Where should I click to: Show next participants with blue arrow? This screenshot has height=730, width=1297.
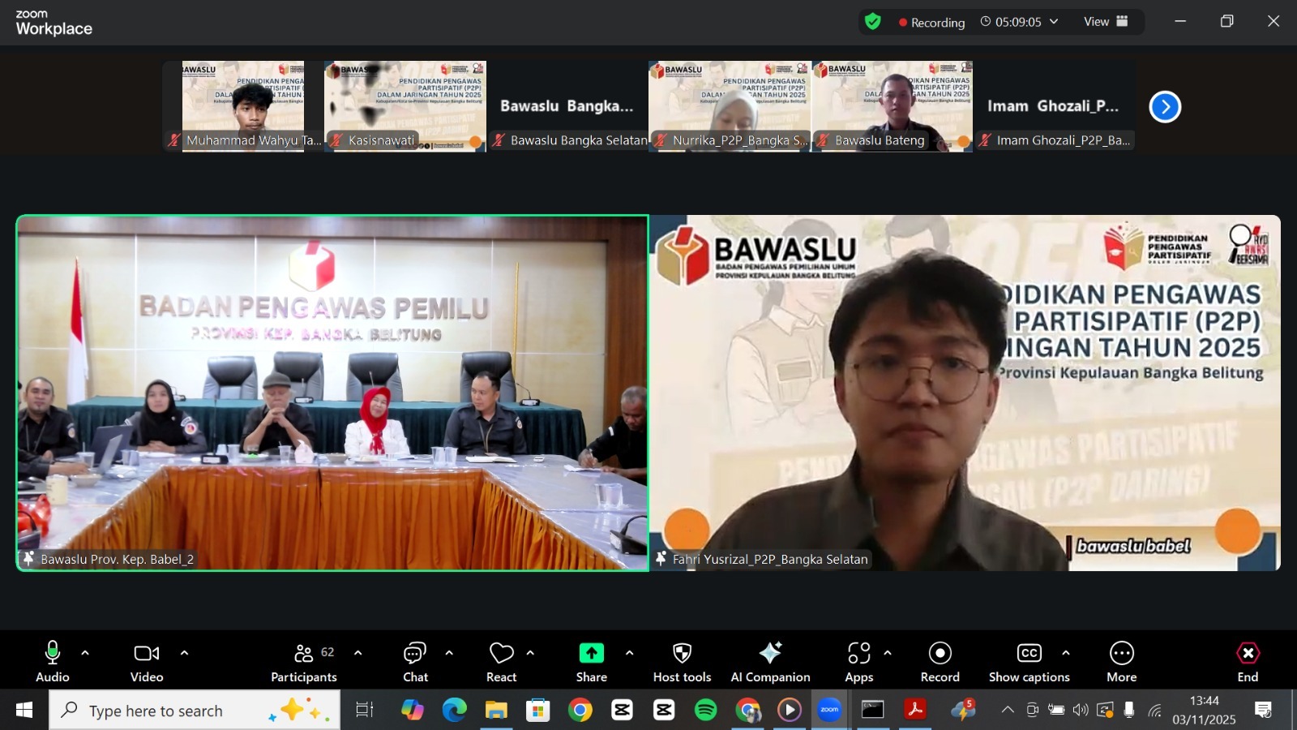coord(1165,107)
